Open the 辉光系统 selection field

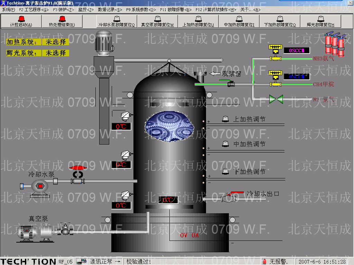[56, 53]
